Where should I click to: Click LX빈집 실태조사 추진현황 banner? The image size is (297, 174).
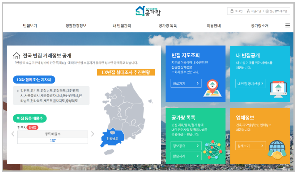coord(126,72)
